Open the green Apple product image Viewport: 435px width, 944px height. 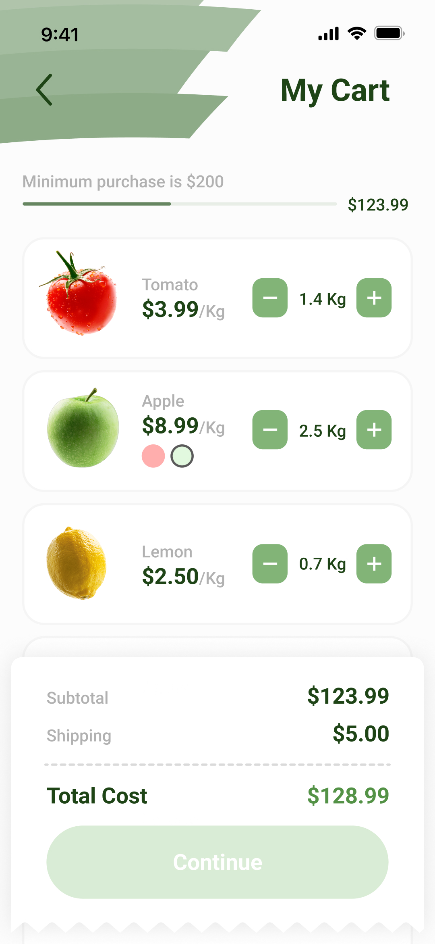pos(83,429)
